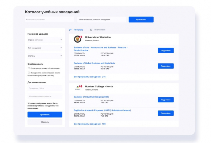Screen dimensions: 211x143
Task: Expand 'Тип заведения' dropdown
Action: coord(45,48)
